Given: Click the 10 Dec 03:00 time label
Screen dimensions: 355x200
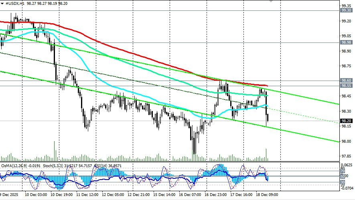Looking at the screenshot, I should tap(36, 194).
